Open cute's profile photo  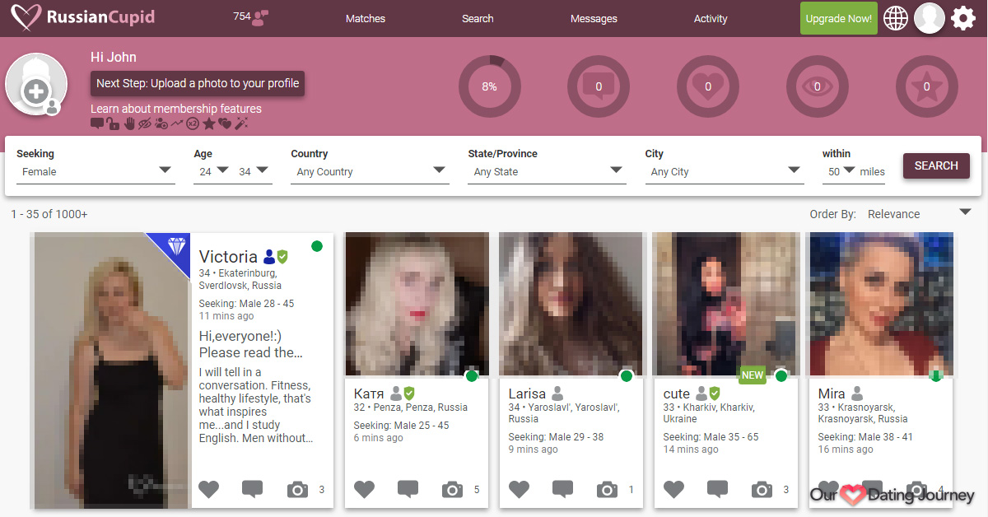click(x=725, y=305)
